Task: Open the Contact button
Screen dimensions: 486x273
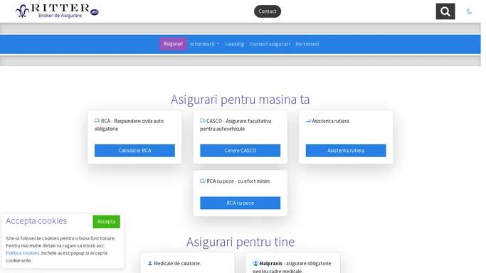Action: [268, 11]
